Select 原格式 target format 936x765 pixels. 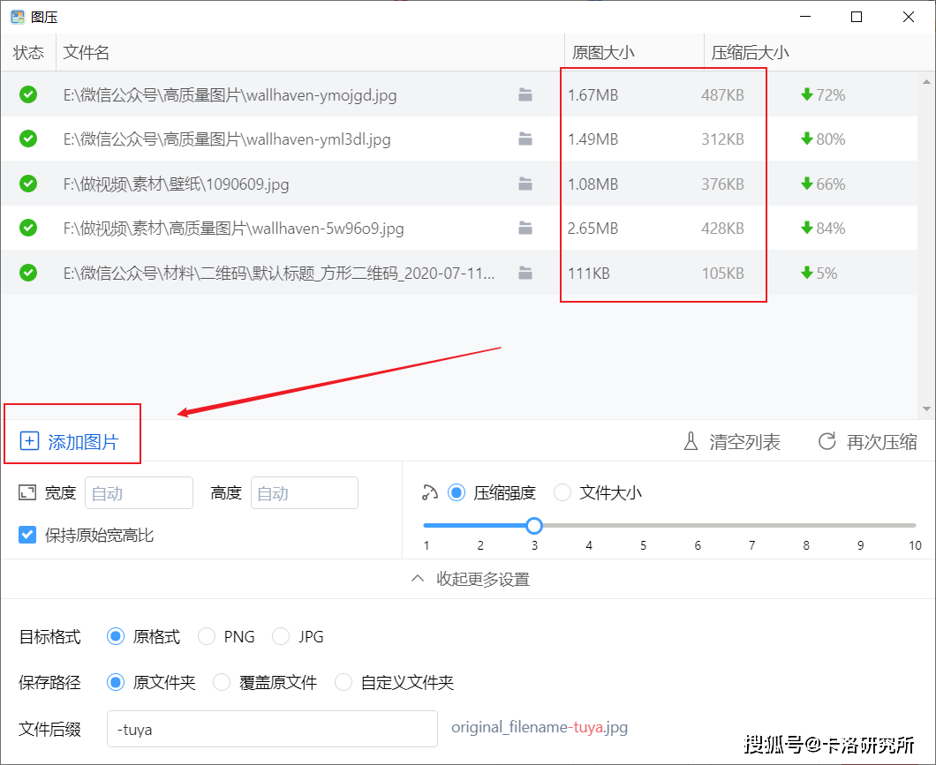click(116, 636)
